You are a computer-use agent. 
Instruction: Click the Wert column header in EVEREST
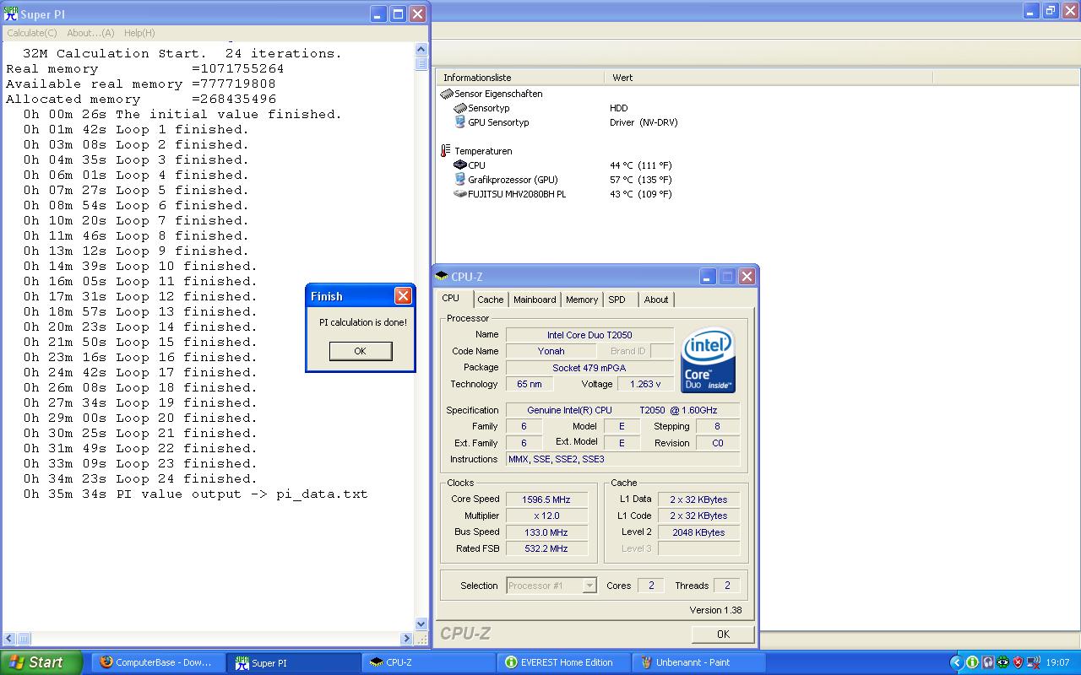point(769,78)
